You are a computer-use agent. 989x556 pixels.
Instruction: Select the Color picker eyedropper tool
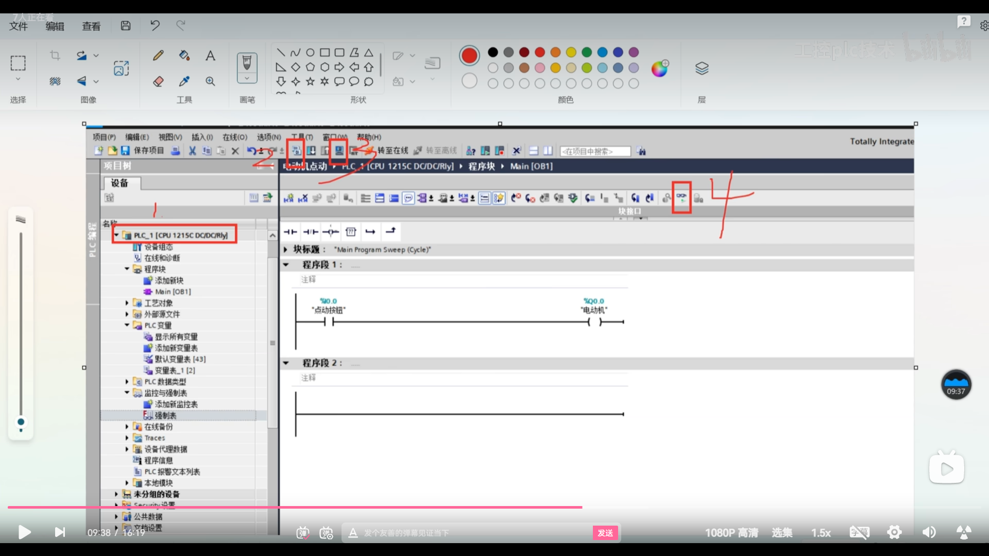point(184,81)
